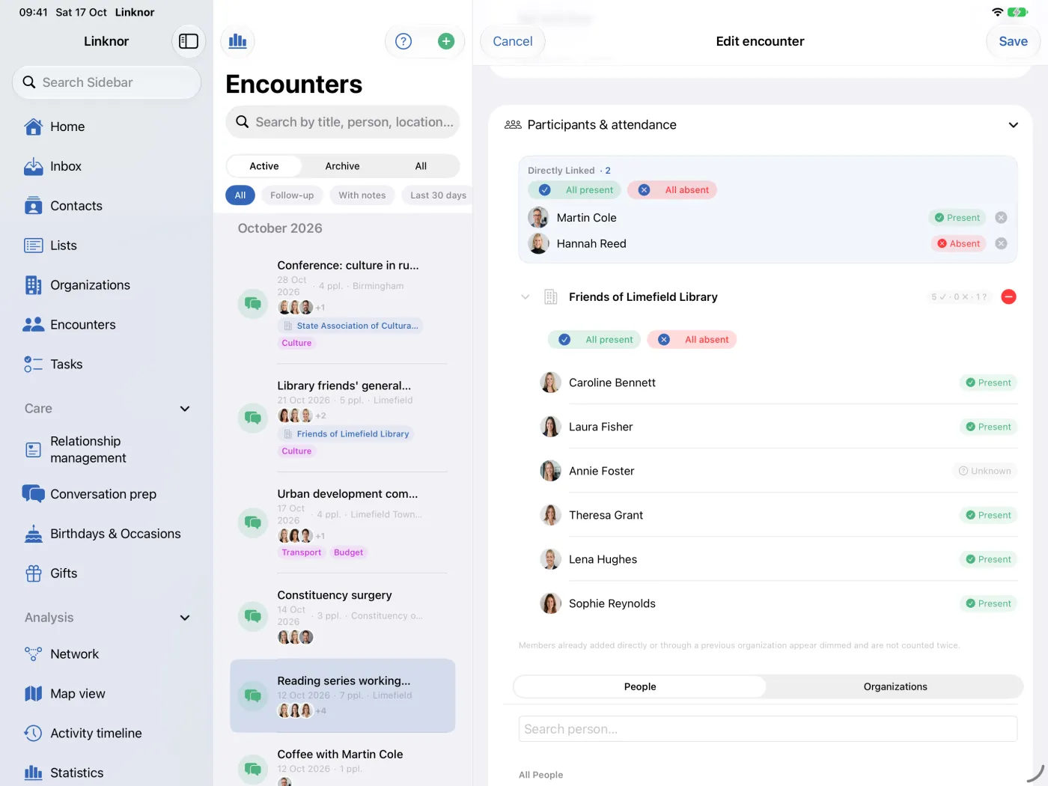Mark all Friends of Limefield Library members absent
The height and width of the screenshot is (786, 1048).
(692, 340)
